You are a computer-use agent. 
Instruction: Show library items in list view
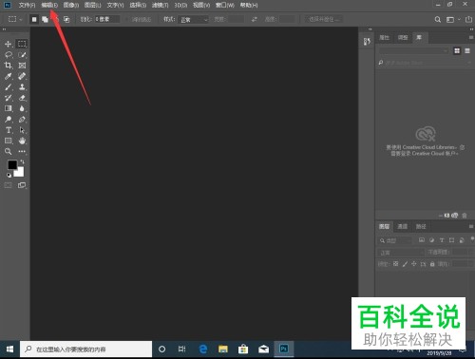click(467, 51)
